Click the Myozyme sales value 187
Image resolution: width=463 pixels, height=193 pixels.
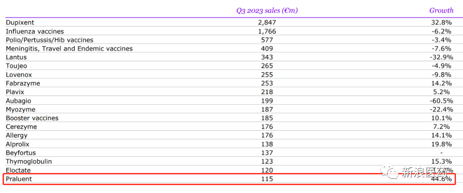(x=267, y=109)
